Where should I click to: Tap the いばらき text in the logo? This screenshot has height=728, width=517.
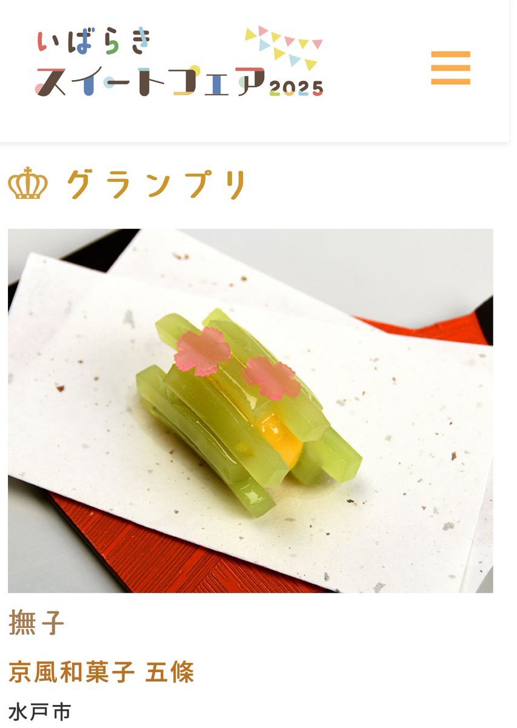tap(93, 42)
